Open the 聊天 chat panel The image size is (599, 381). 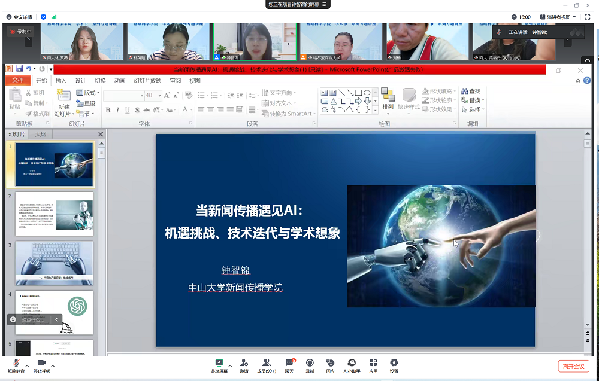(289, 363)
